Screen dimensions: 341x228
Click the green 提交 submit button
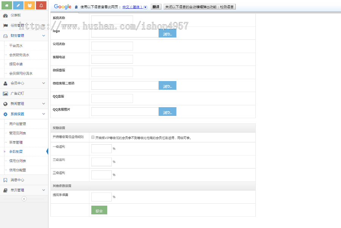click(x=99, y=209)
